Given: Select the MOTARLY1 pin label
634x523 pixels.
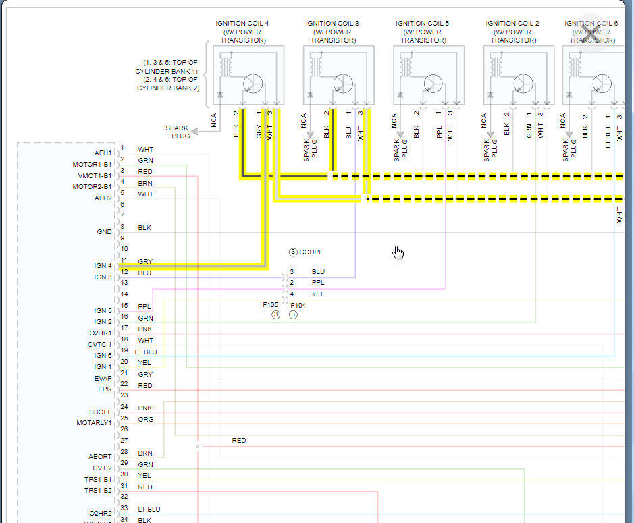Looking at the screenshot, I should pyautogui.click(x=94, y=422).
